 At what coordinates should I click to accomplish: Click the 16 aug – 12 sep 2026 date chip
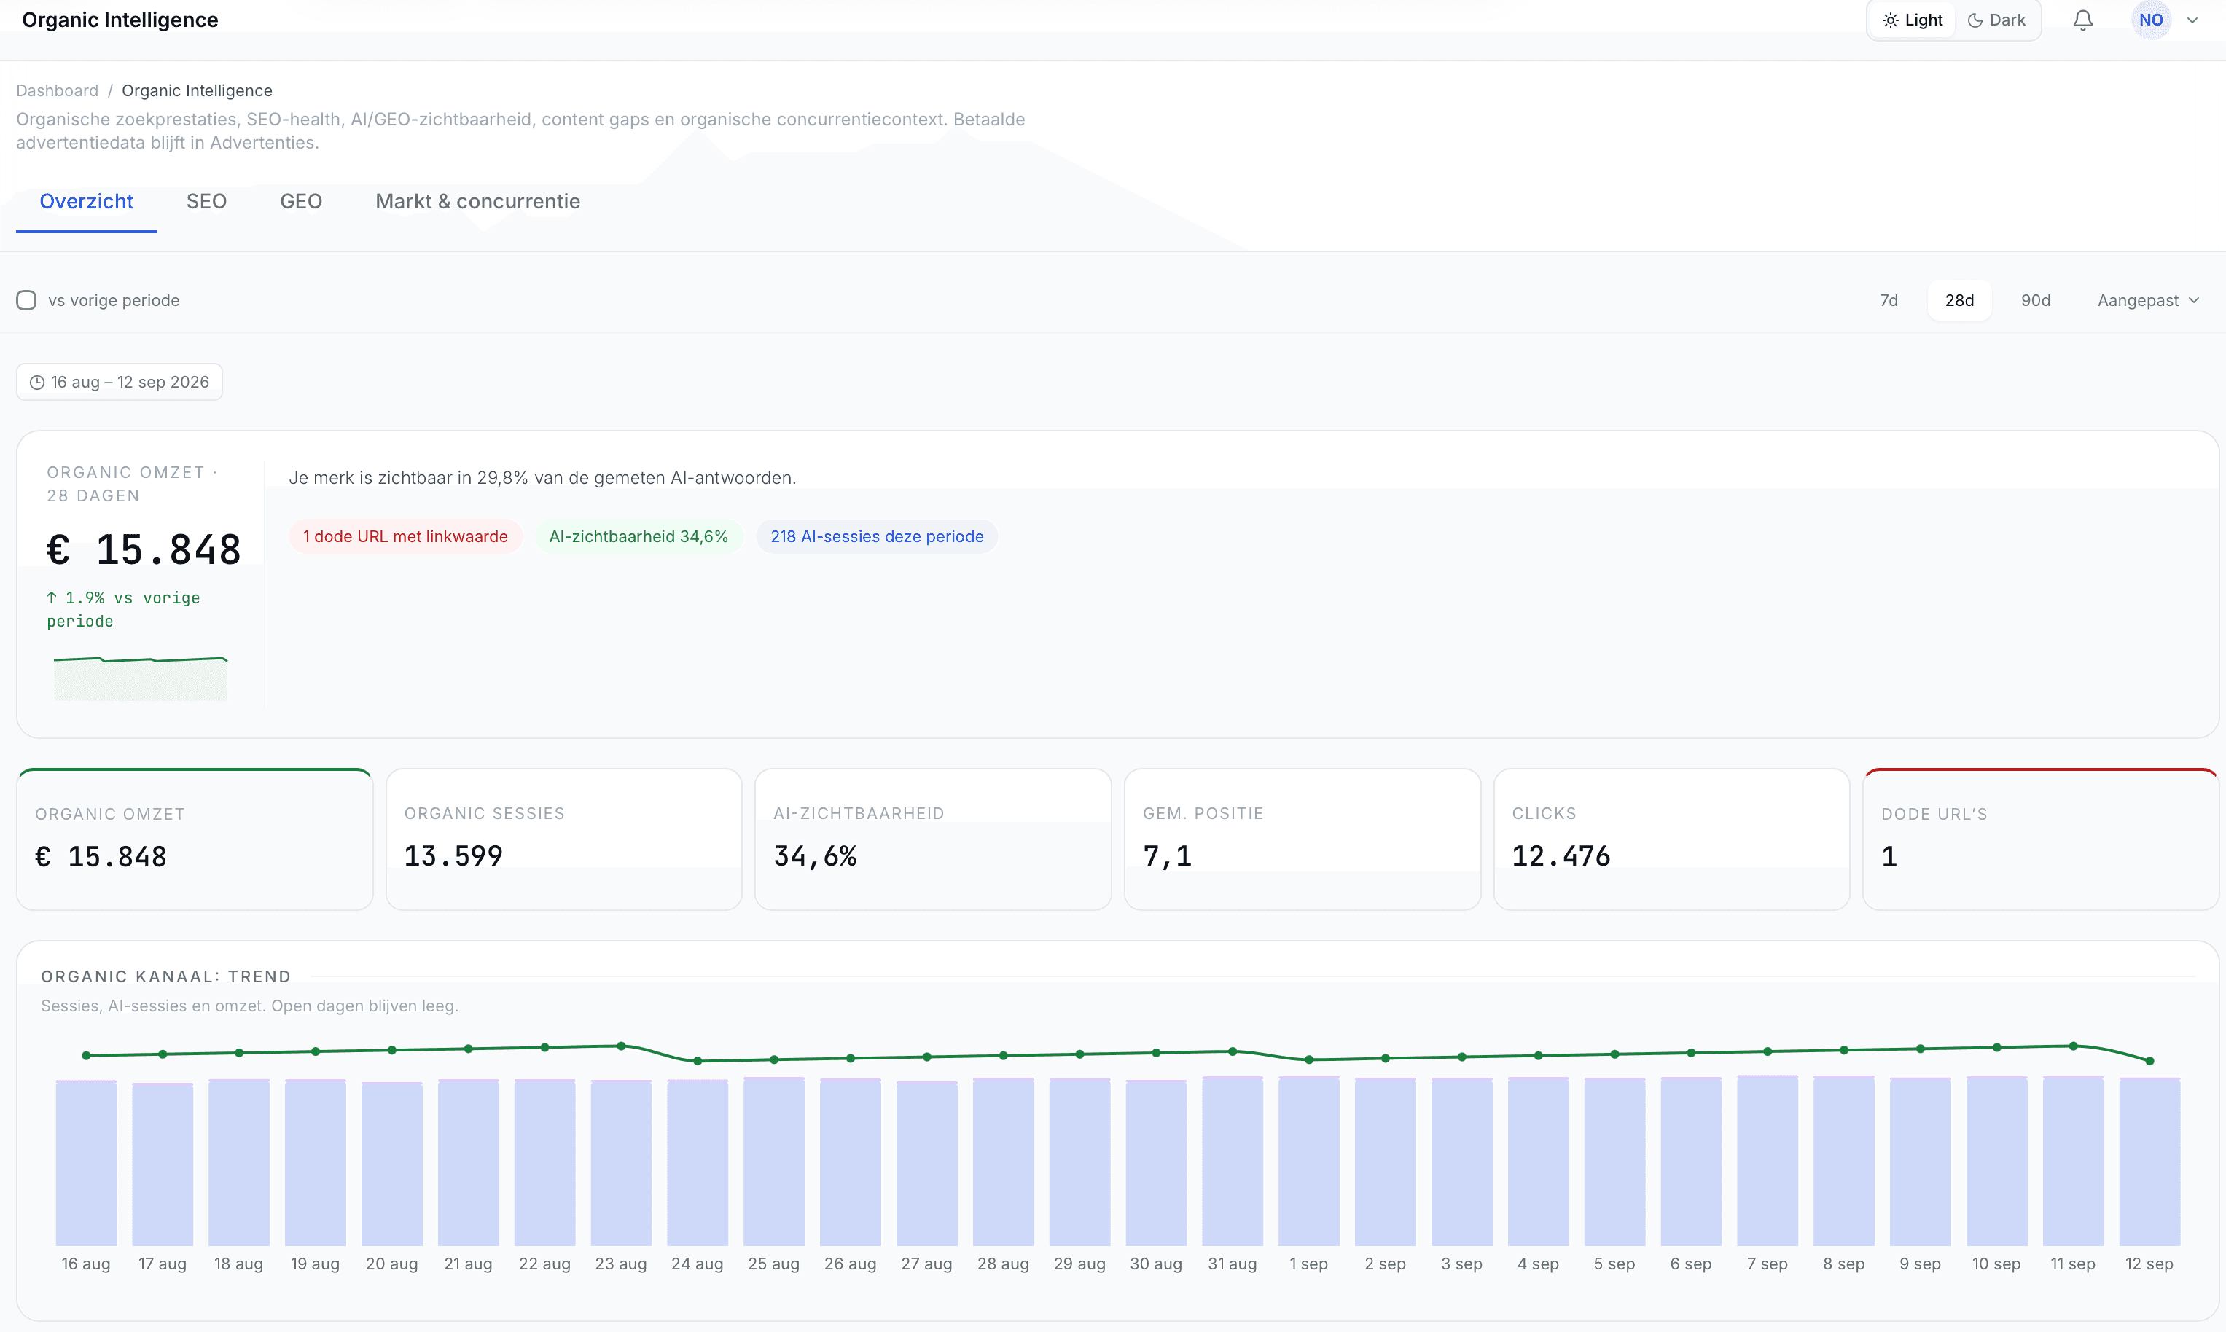(120, 383)
